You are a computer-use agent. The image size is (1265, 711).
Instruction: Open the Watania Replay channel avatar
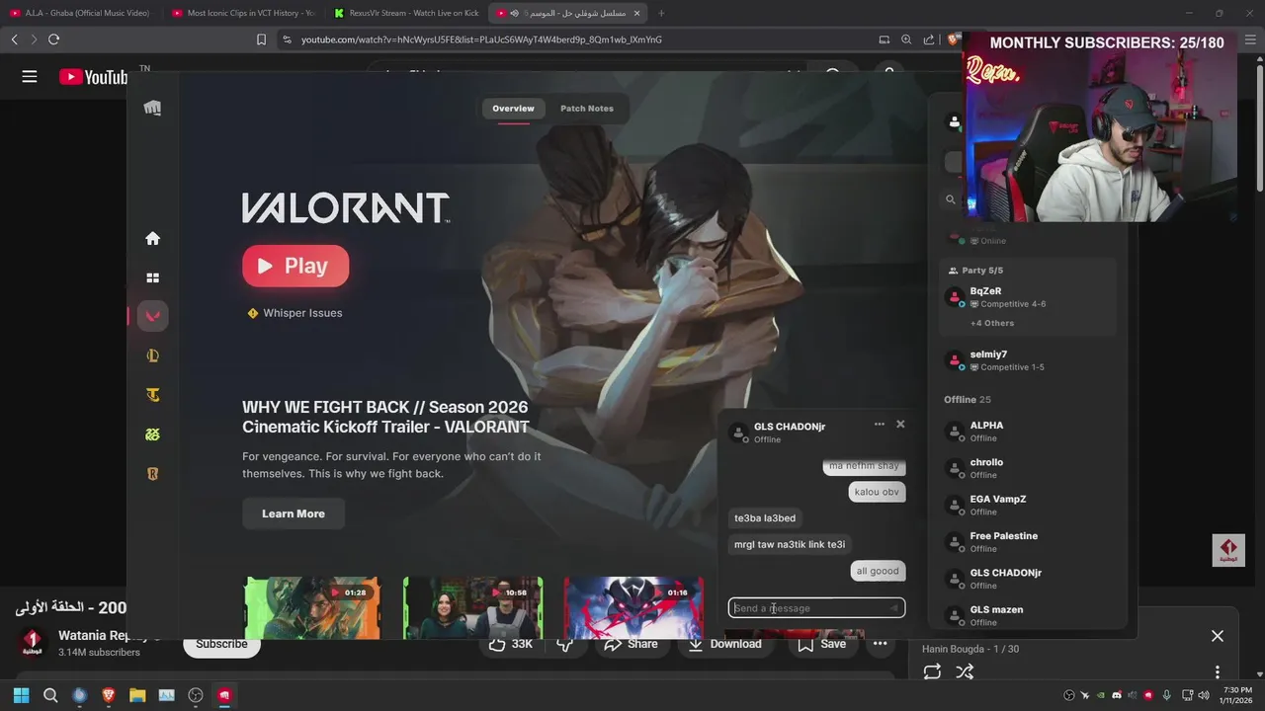(x=33, y=642)
